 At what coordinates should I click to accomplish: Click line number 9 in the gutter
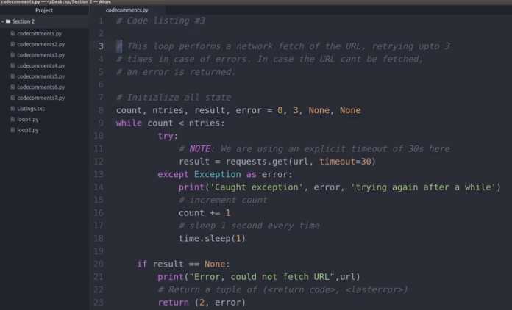pos(101,123)
